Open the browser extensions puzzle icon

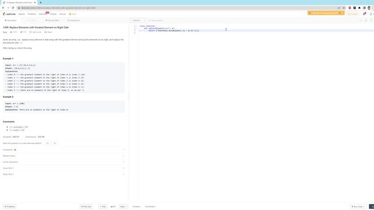coord(359,8)
